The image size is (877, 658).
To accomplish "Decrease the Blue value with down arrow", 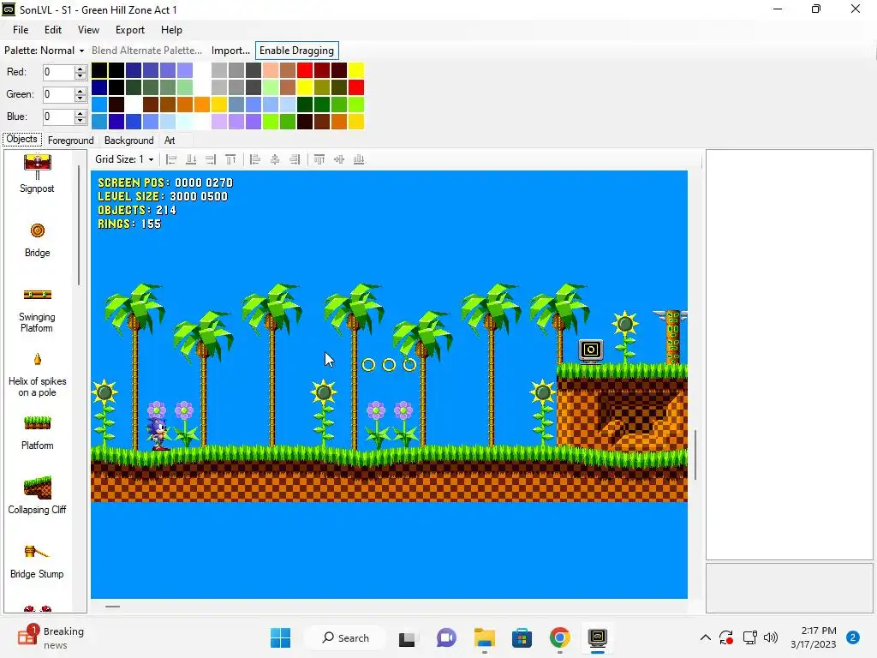I will click(80, 120).
